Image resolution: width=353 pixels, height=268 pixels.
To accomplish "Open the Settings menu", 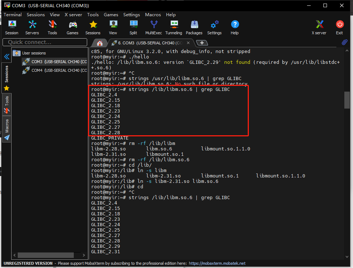I will pyautogui.click(x=132, y=14).
